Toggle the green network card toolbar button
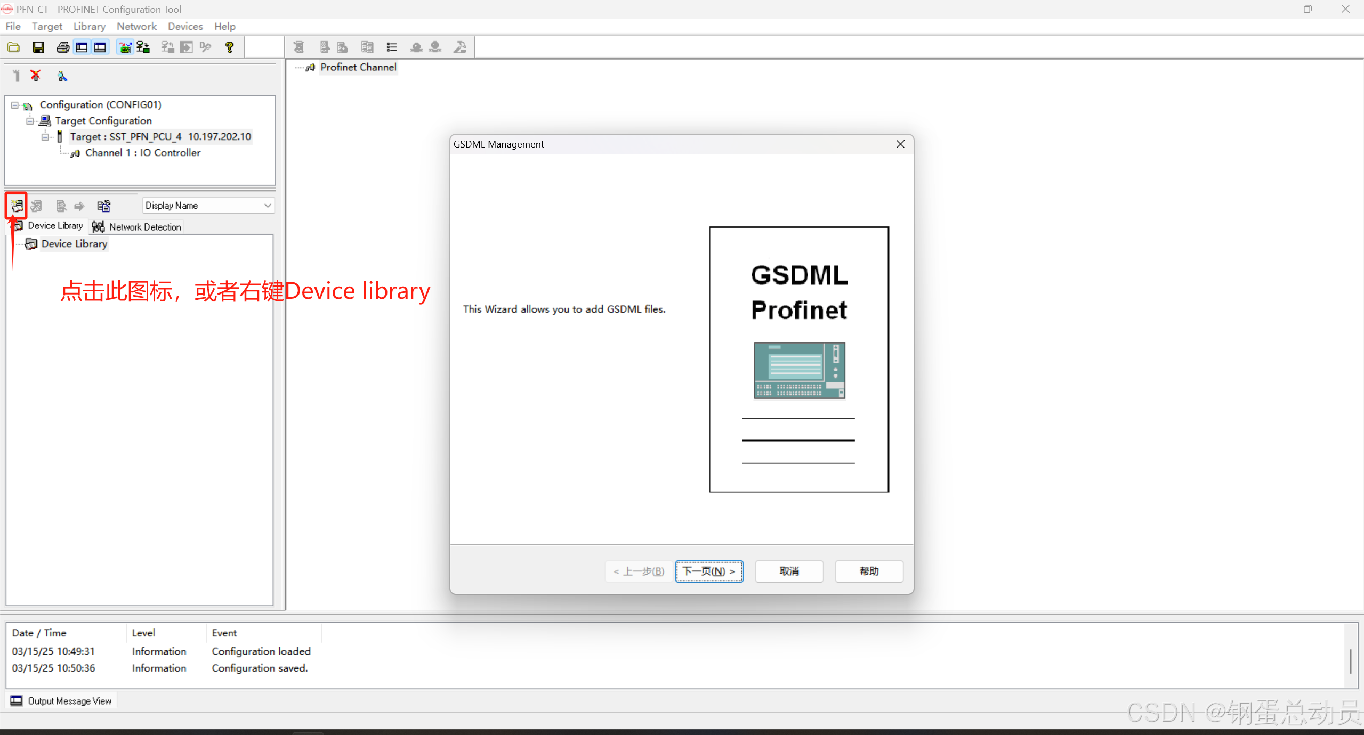 [125, 47]
